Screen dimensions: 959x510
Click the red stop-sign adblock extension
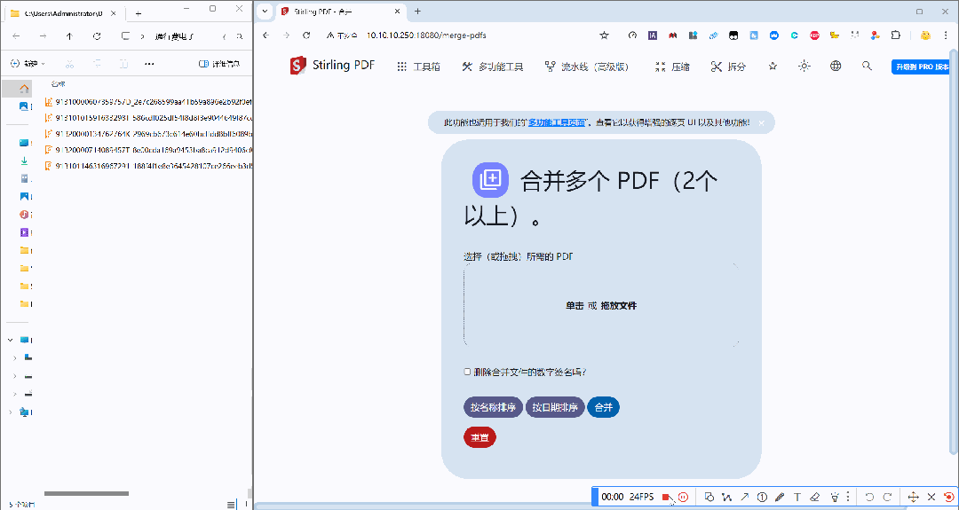[814, 35]
